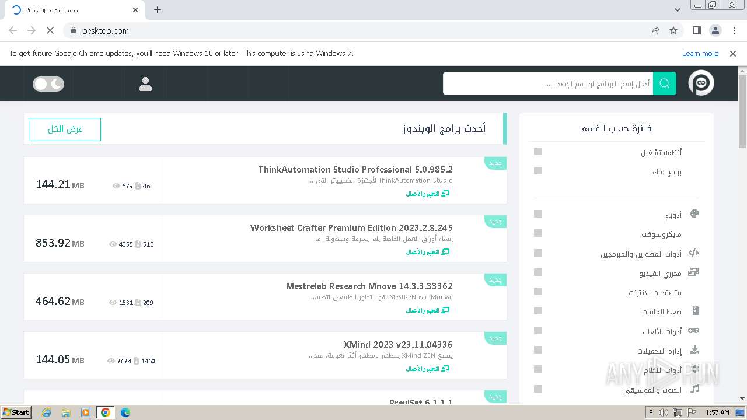Viewport: 747px width, 420px height.
Task: Dismiss the Chrome update notification bar
Action: click(x=733, y=53)
